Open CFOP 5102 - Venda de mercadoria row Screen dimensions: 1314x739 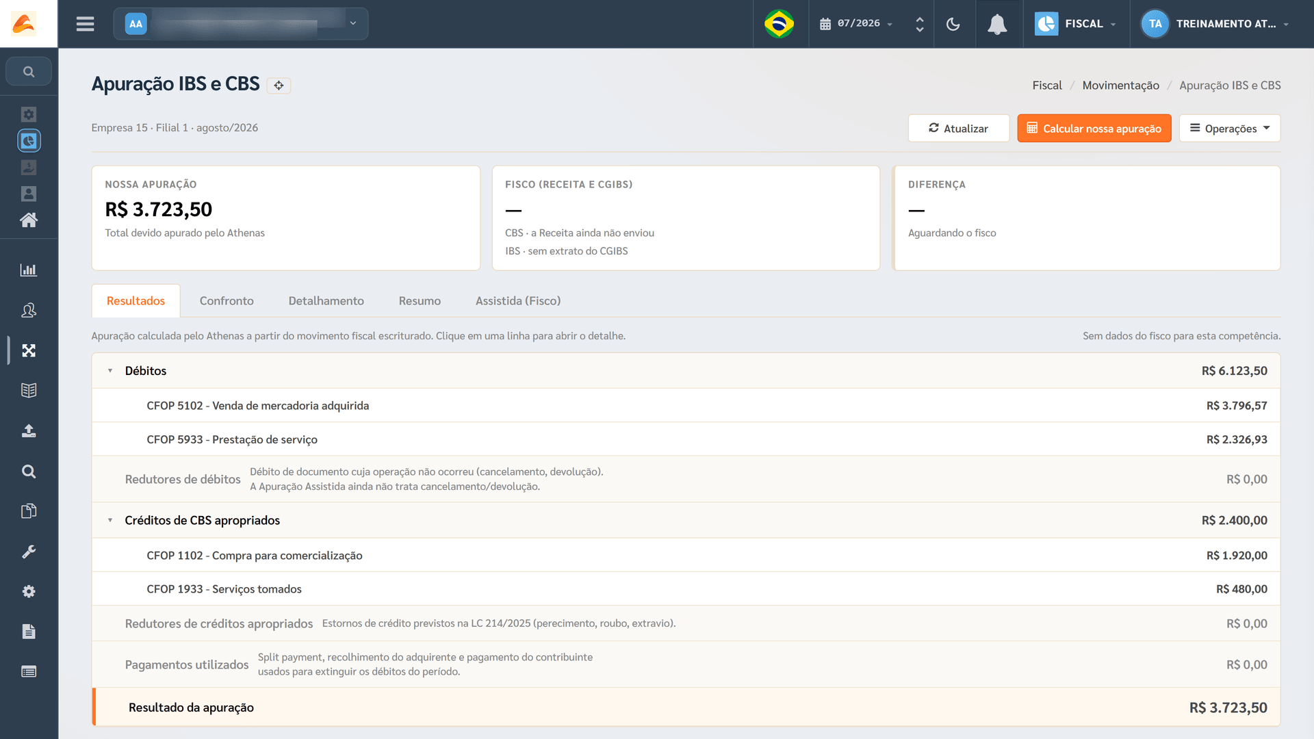(686, 406)
